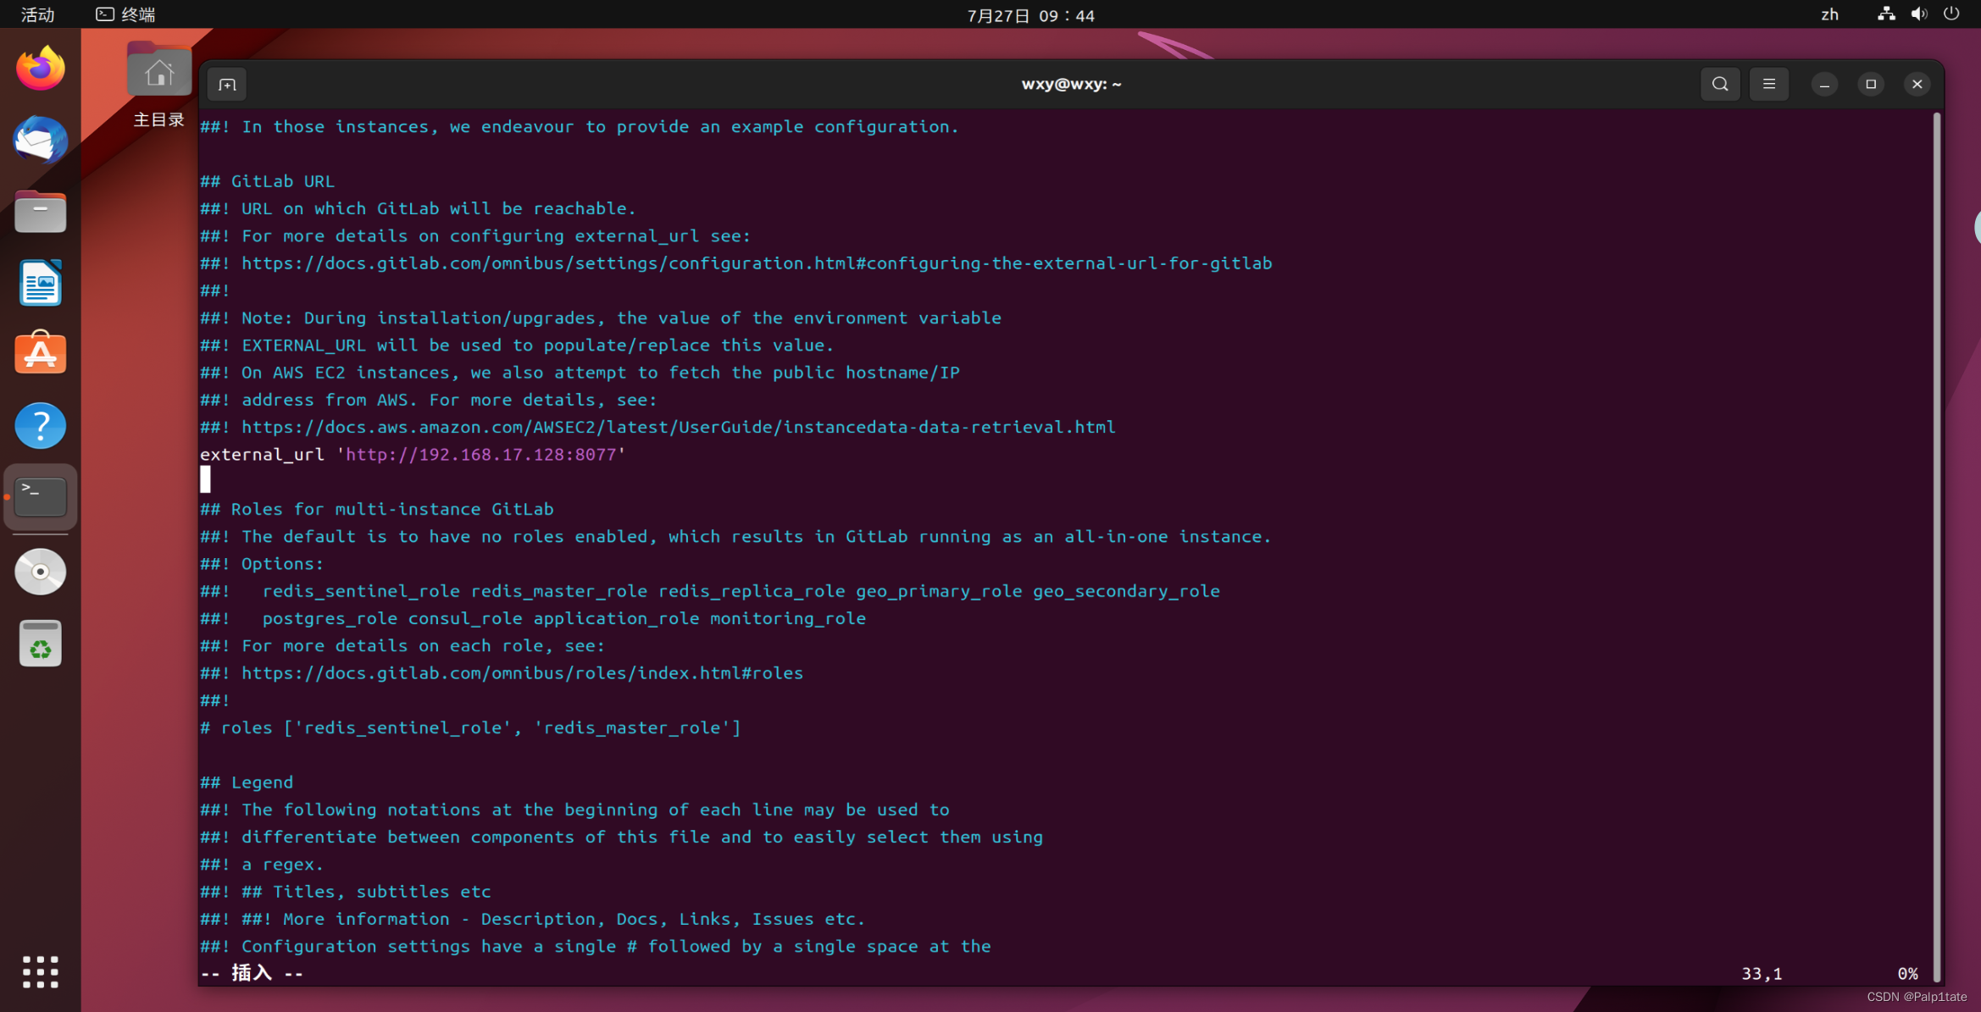Screen dimensions: 1981x1012
Task: Click the '##! a regex.' line
Action: [x=262, y=865]
